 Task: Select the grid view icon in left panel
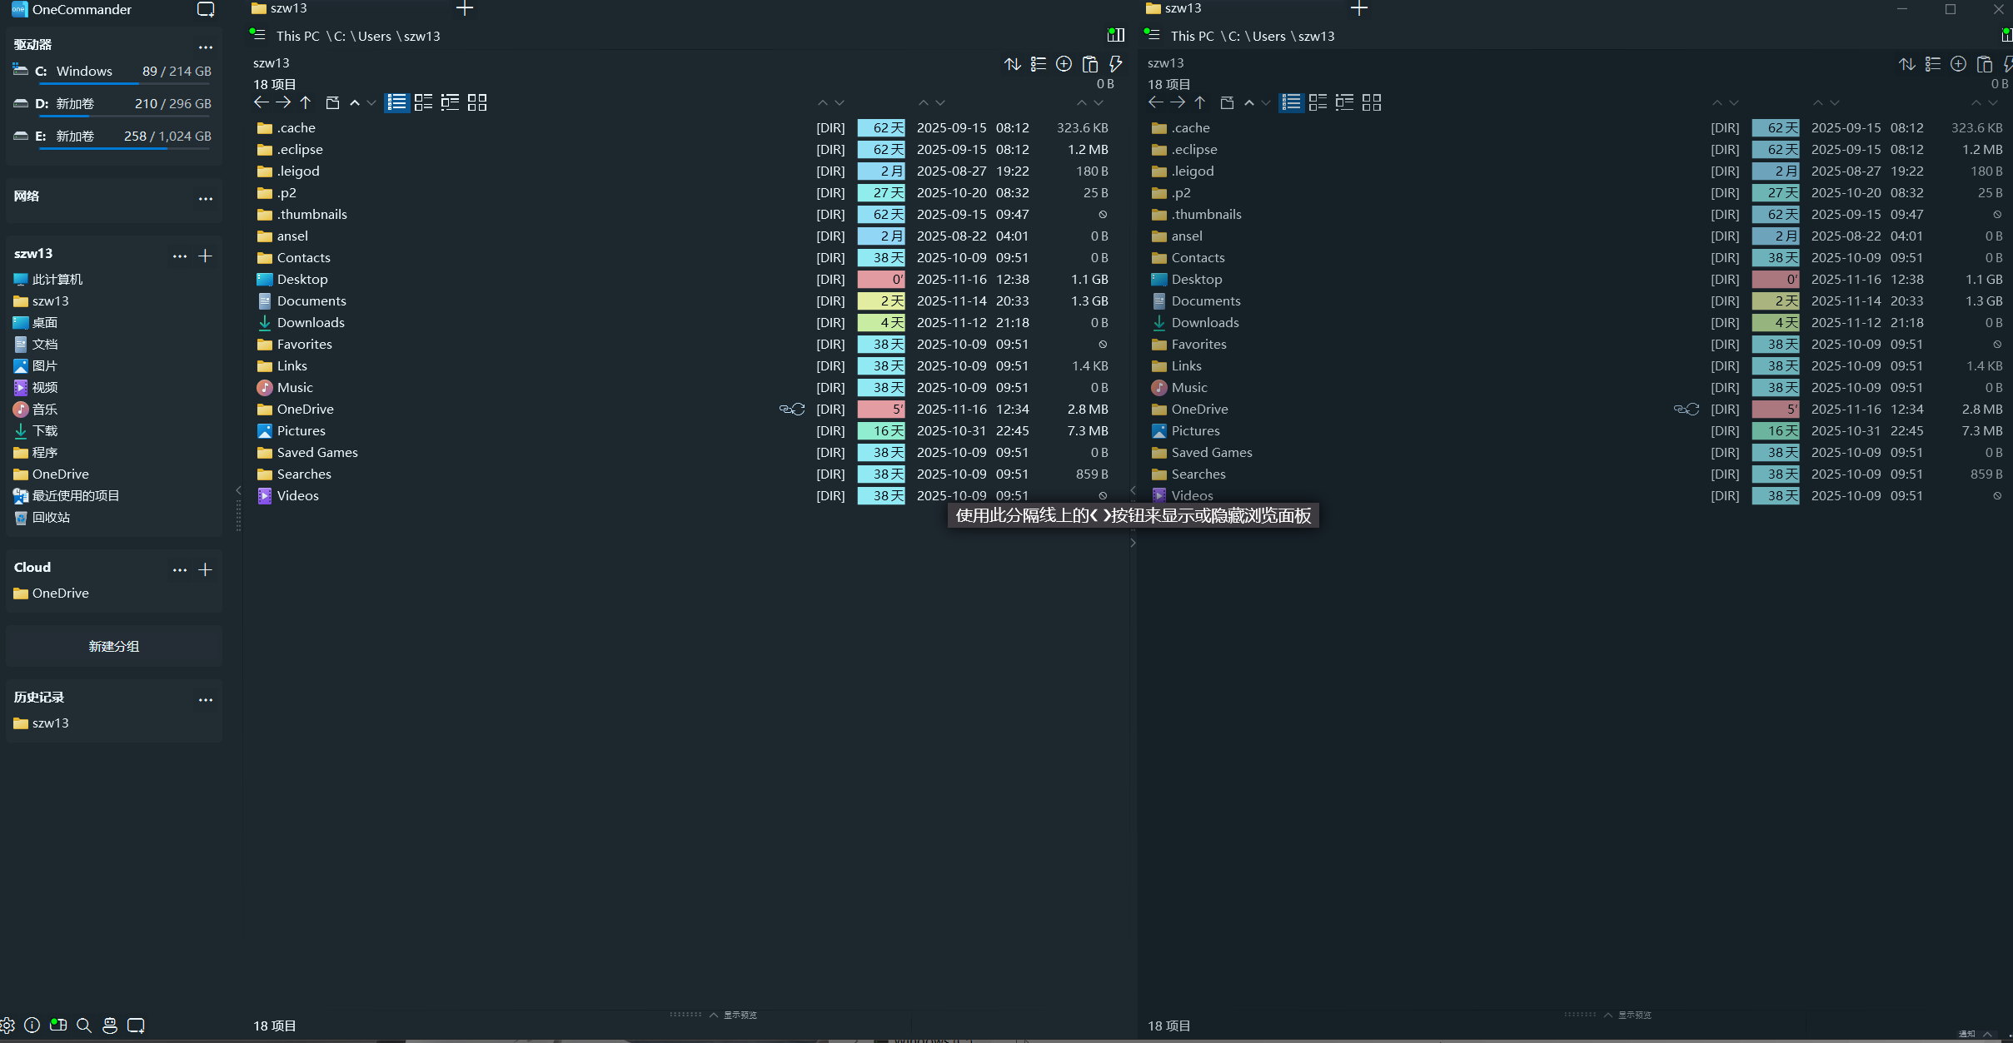coord(476,102)
